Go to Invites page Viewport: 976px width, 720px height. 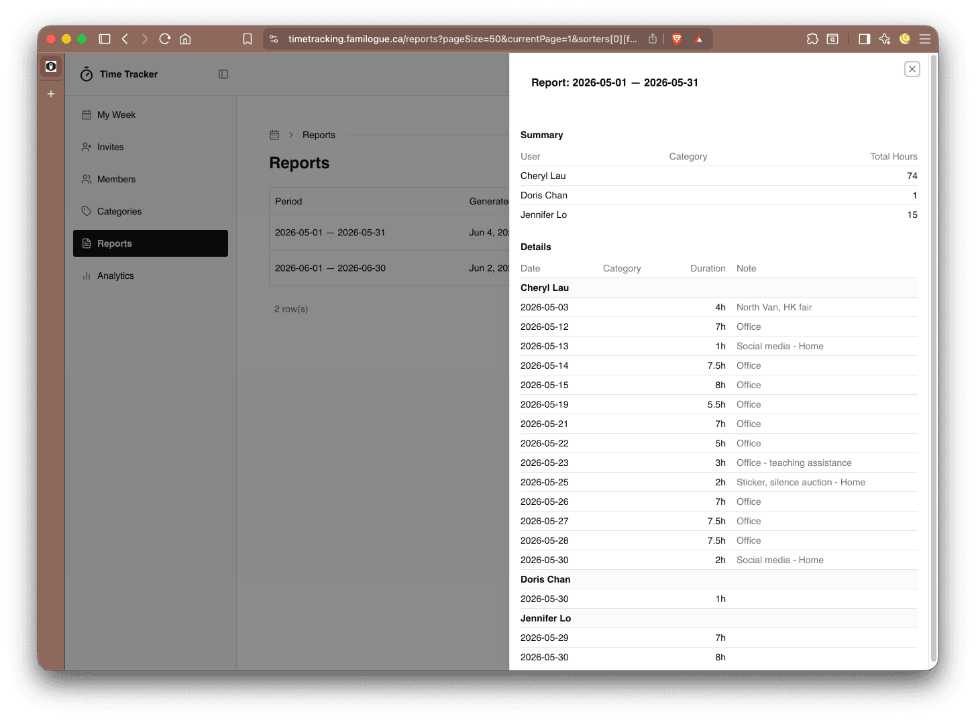(x=150, y=147)
